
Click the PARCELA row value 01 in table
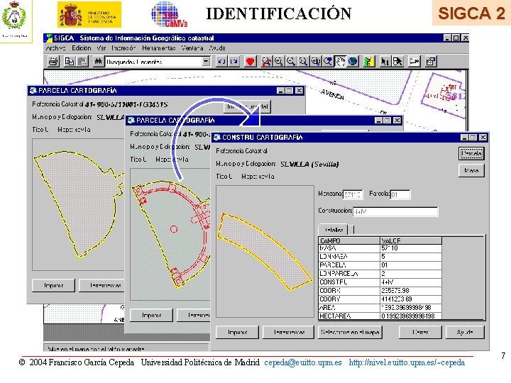tap(411, 265)
